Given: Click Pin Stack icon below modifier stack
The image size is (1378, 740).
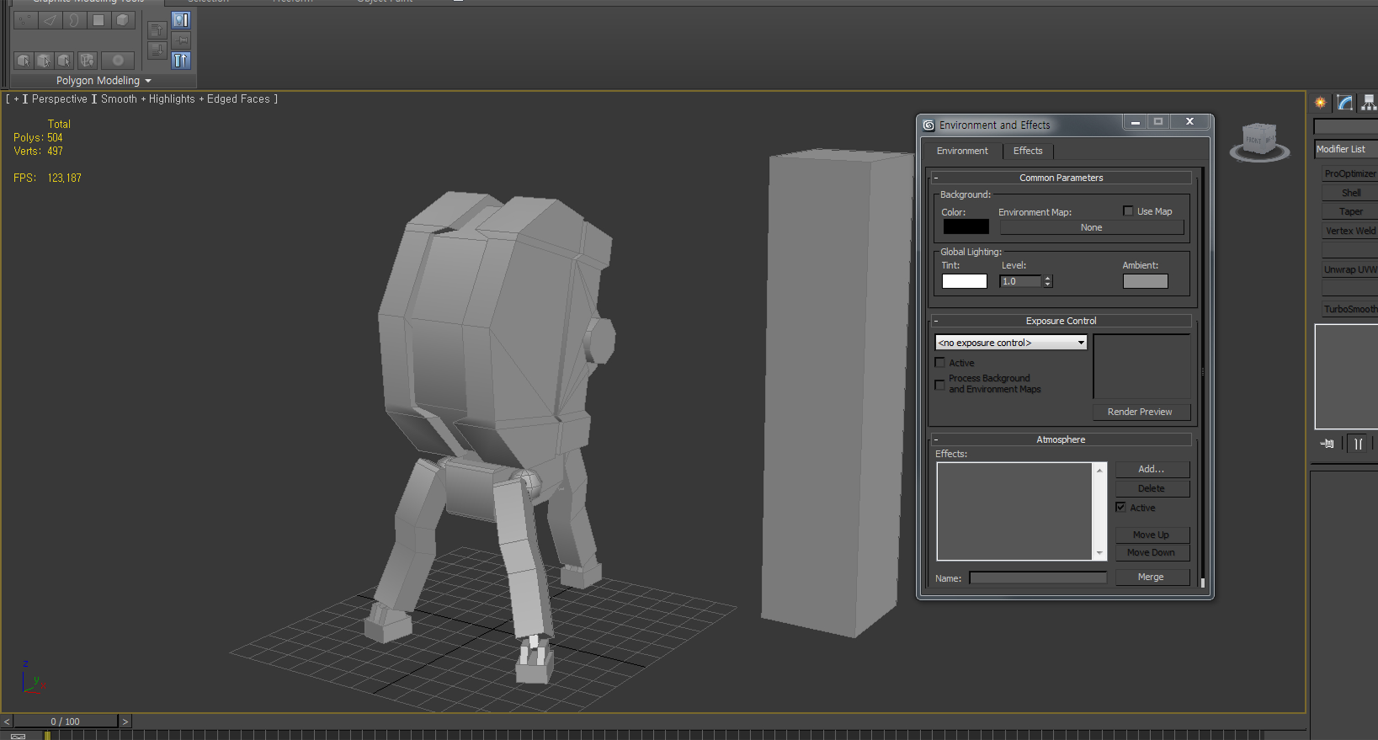Looking at the screenshot, I should tap(1327, 443).
